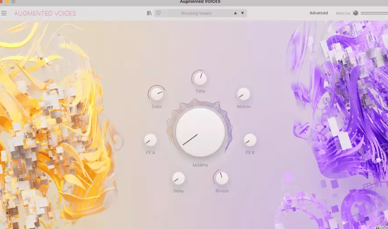This screenshot has height=229, width=388.
Task: Open the Advanced panel
Action: pos(318,13)
